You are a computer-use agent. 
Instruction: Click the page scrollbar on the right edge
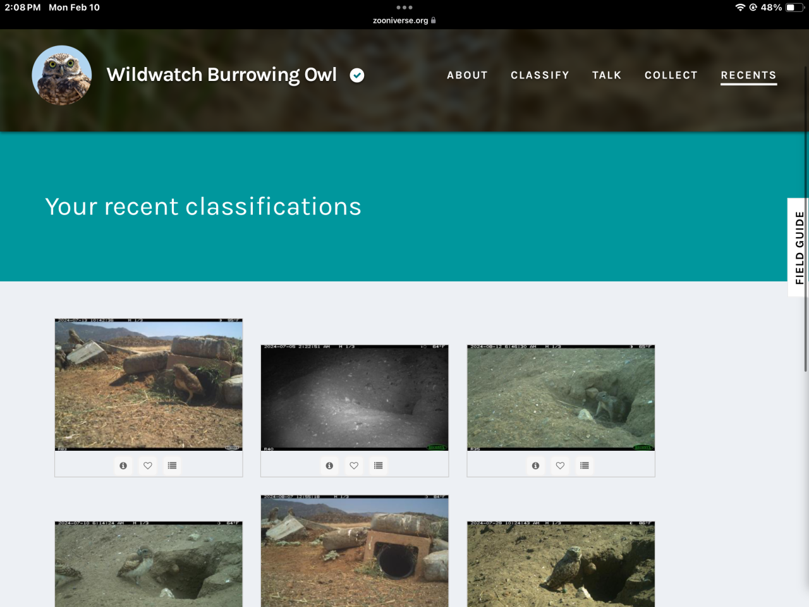pos(806,218)
